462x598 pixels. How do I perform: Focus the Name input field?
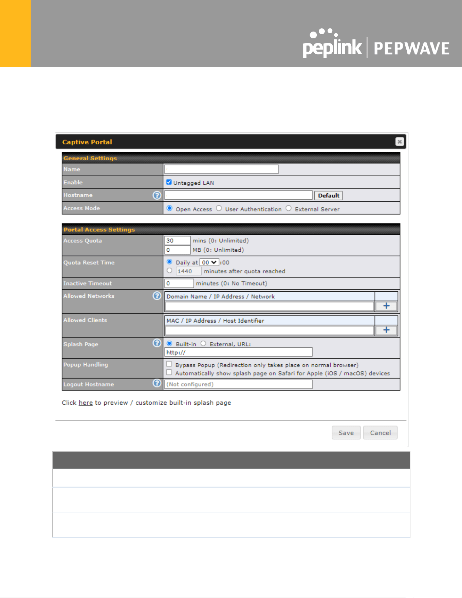click(221, 169)
